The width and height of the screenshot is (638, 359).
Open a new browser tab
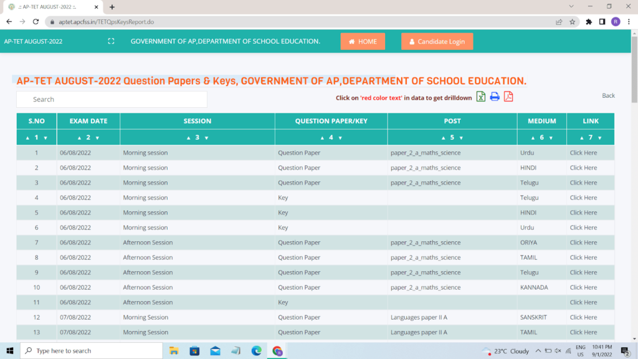112,7
